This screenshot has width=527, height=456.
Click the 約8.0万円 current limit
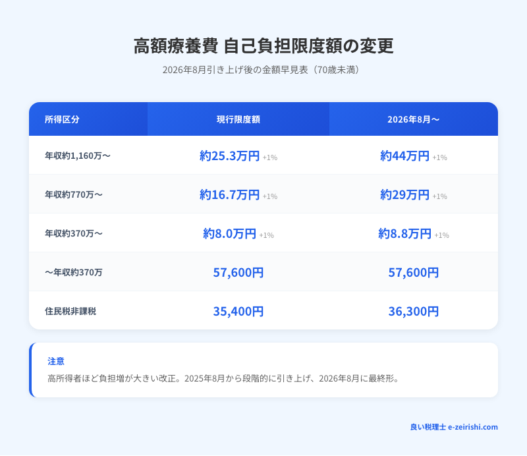click(x=230, y=234)
